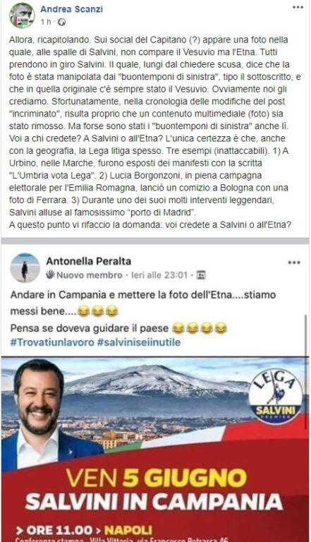Follow the #salviniseiinutile hashtag
Screen dimensions: 311x542
pyautogui.click(x=138, y=342)
